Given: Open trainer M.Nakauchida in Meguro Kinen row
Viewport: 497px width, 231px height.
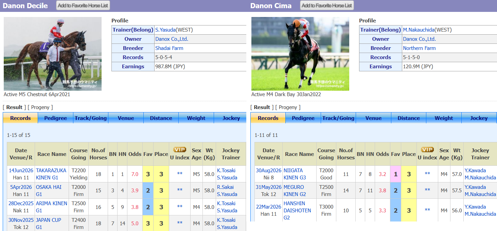Looking at the screenshot, I should (x=480, y=194).
